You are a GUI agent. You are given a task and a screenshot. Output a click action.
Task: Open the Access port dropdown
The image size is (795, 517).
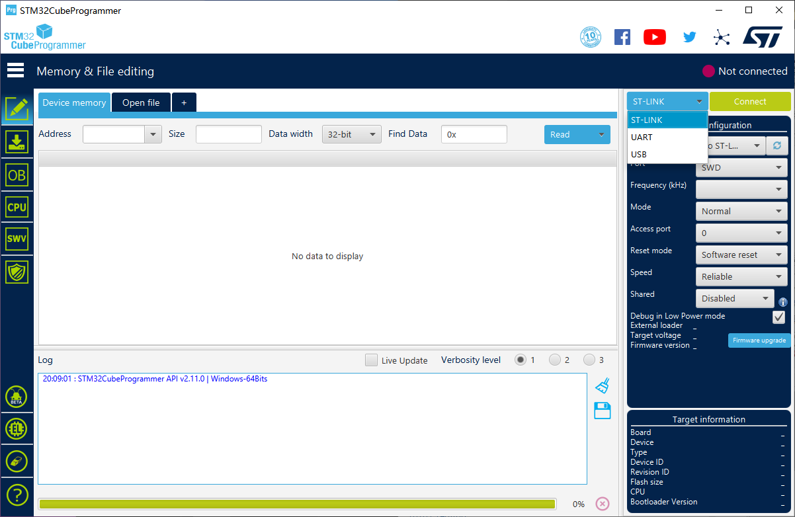[x=741, y=233]
